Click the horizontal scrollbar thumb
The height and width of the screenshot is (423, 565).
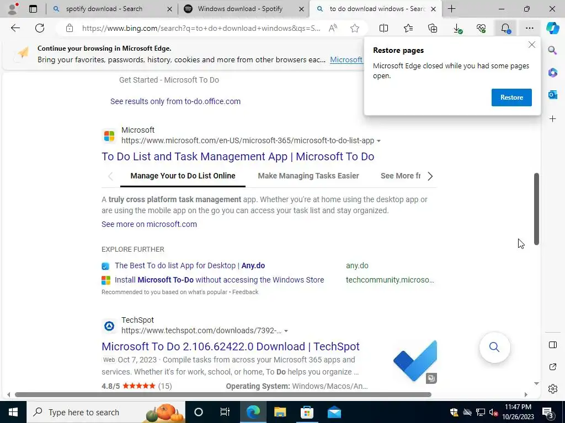(223, 394)
